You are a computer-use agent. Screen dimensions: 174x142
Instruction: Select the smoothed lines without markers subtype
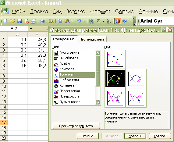pos(136,78)
